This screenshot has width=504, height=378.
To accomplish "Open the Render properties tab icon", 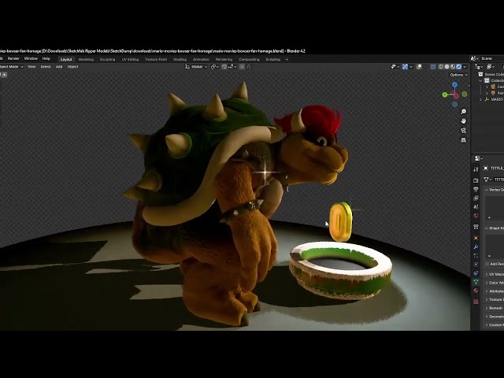I will point(476,180).
